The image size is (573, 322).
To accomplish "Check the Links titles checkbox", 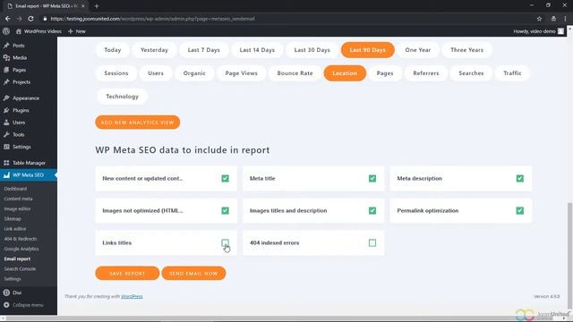I will coord(225,242).
